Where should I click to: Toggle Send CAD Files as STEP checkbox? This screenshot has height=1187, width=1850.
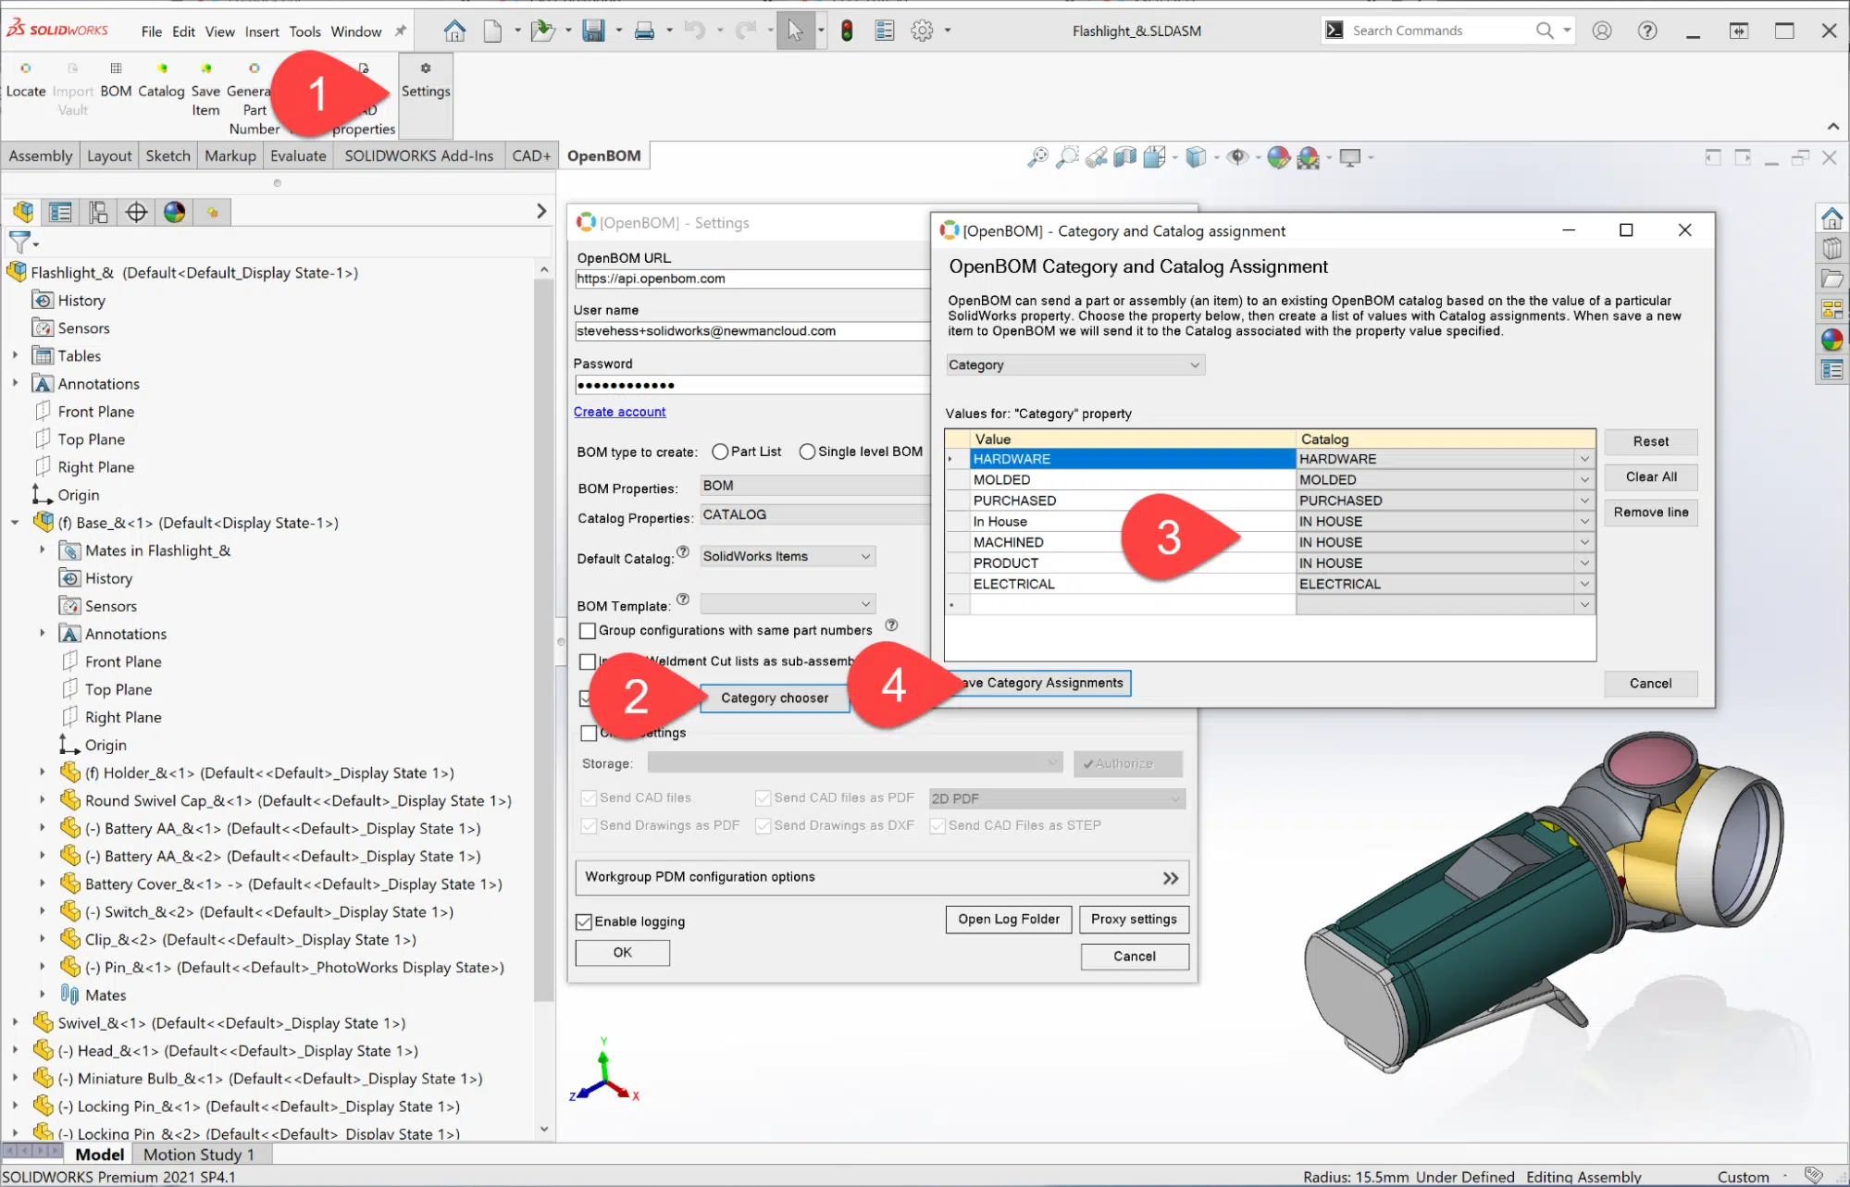pyautogui.click(x=937, y=825)
